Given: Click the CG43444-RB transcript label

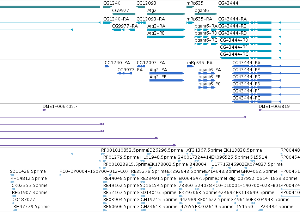Looking at the screenshot, I should [x=234, y=40].
